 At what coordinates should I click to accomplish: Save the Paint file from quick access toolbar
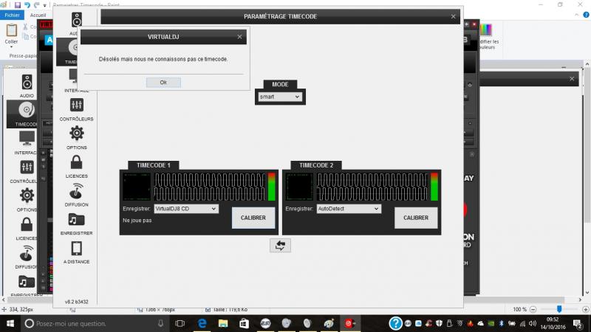tap(17, 5)
